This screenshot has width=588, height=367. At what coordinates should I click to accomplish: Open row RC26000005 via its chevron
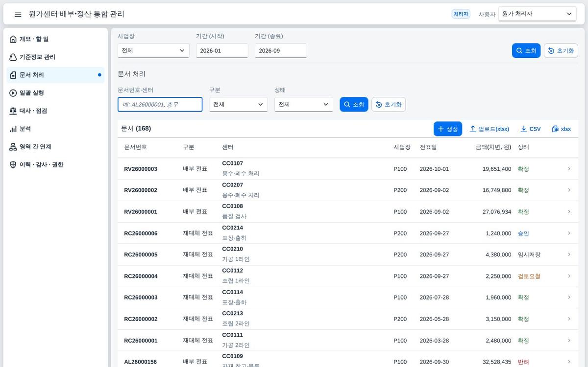tap(569, 254)
